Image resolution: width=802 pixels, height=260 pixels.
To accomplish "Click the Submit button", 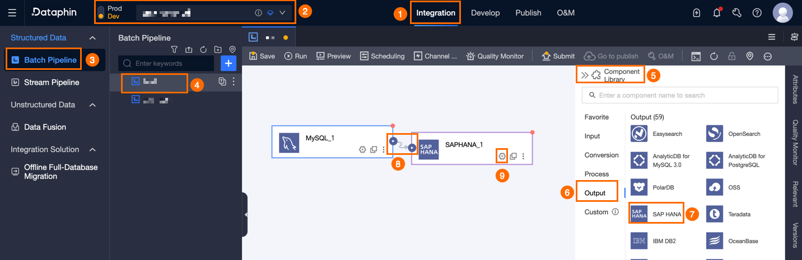I will pyautogui.click(x=558, y=56).
